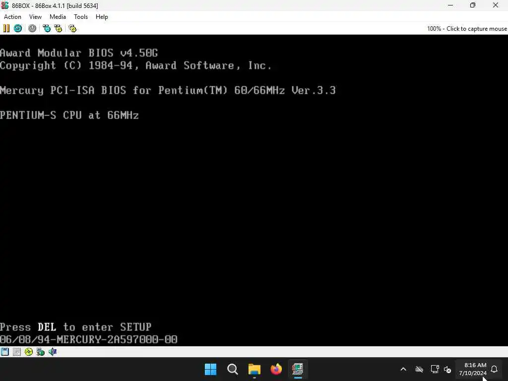Open the notifications bell
Viewport: 508px width, 381px height.
[494, 369]
